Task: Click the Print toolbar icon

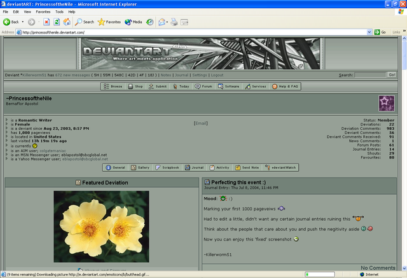Action: 175,22
